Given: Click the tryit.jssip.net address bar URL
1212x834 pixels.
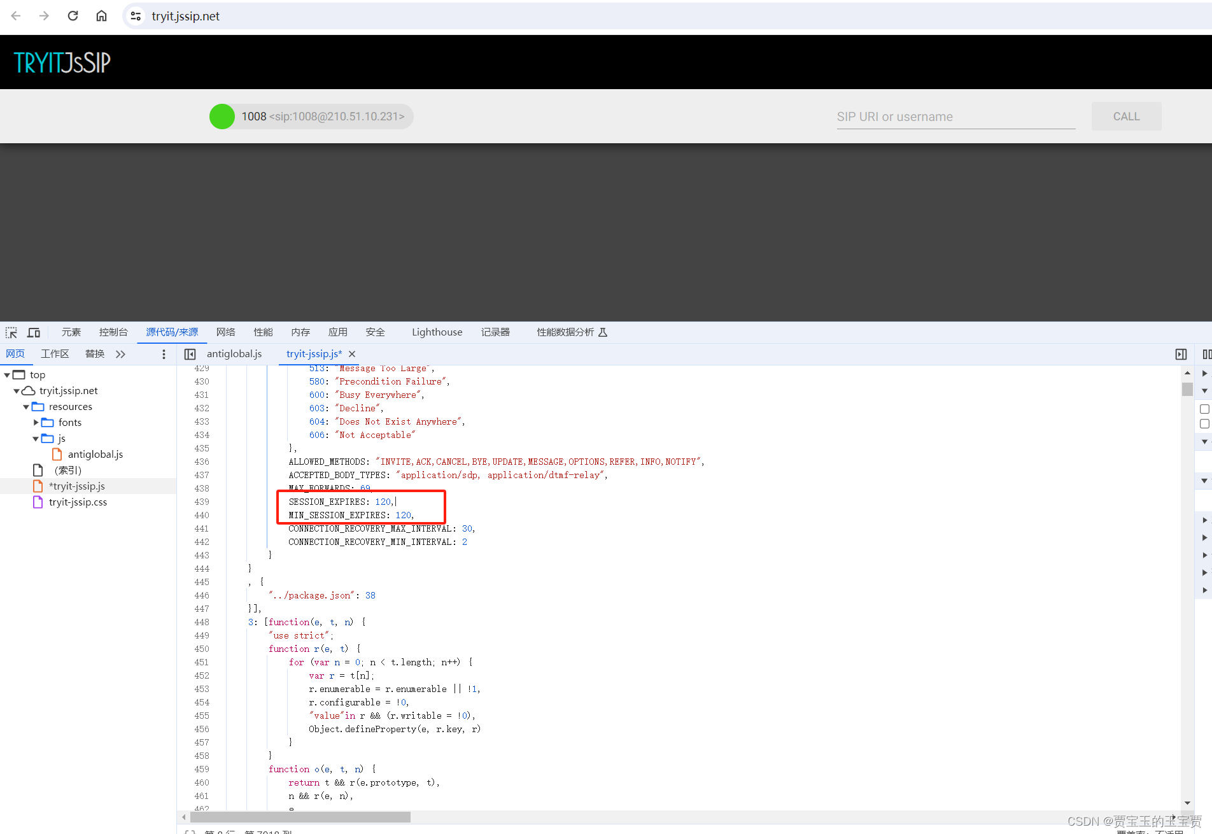Looking at the screenshot, I should tap(185, 16).
